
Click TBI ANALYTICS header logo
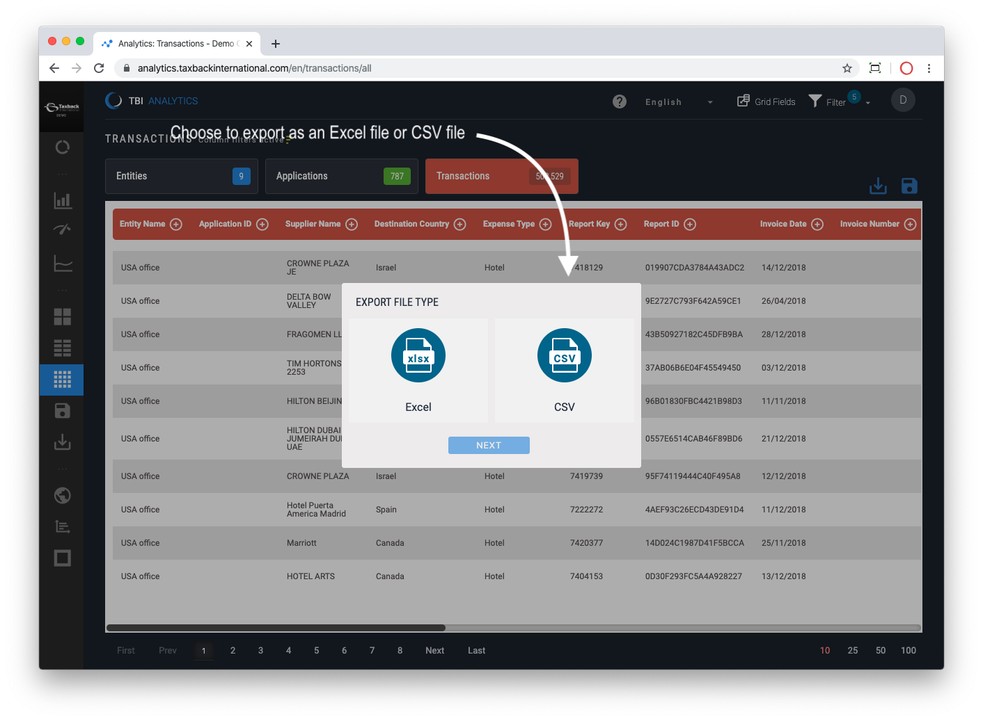(152, 101)
